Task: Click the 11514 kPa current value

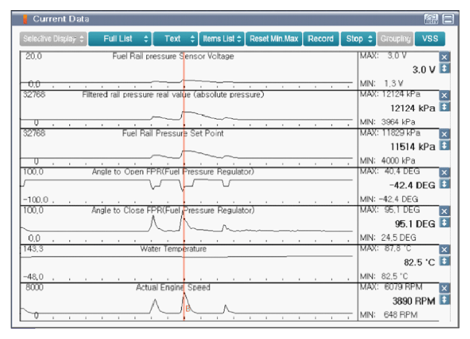Action: (x=412, y=147)
